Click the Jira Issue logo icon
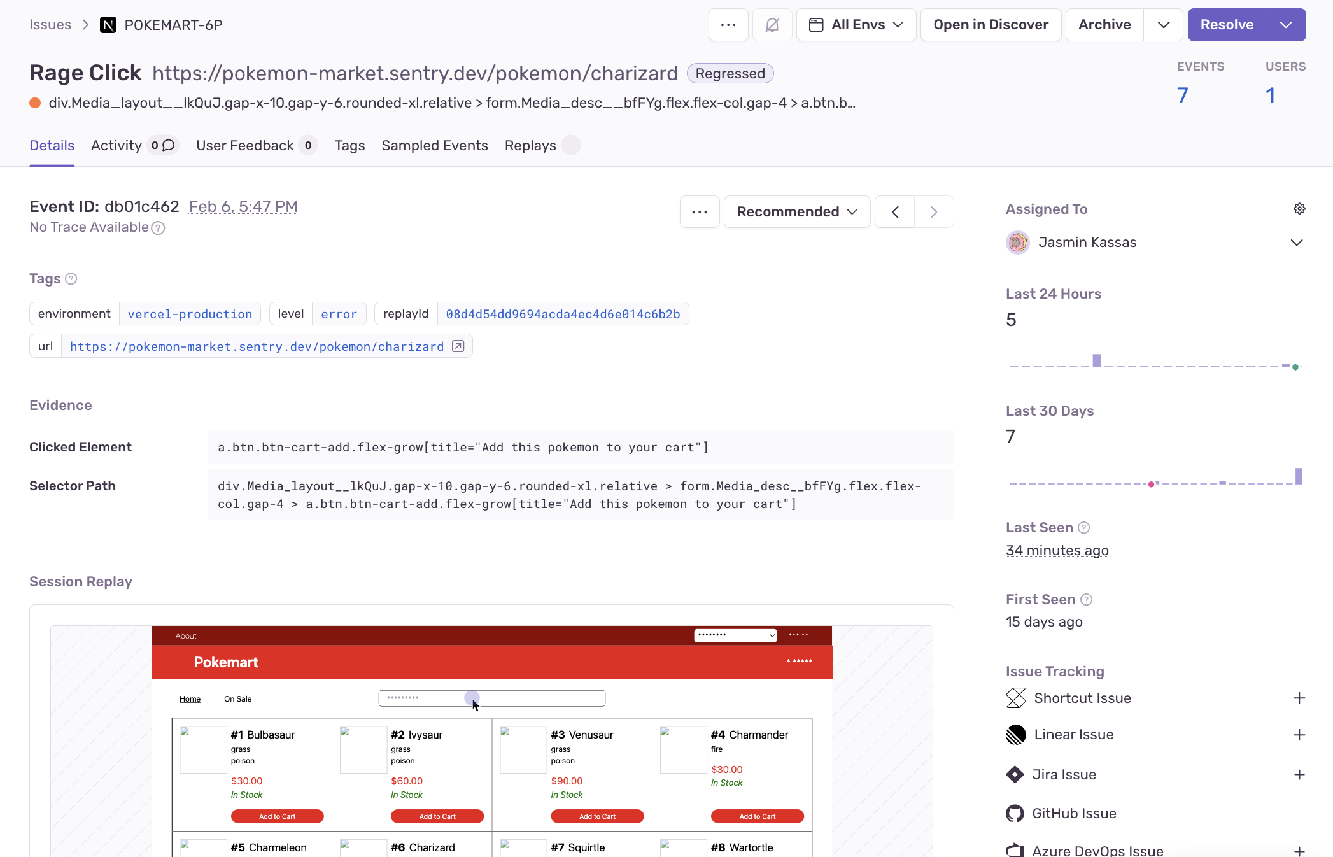This screenshot has height=857, width=1333. click(1015, 774)
